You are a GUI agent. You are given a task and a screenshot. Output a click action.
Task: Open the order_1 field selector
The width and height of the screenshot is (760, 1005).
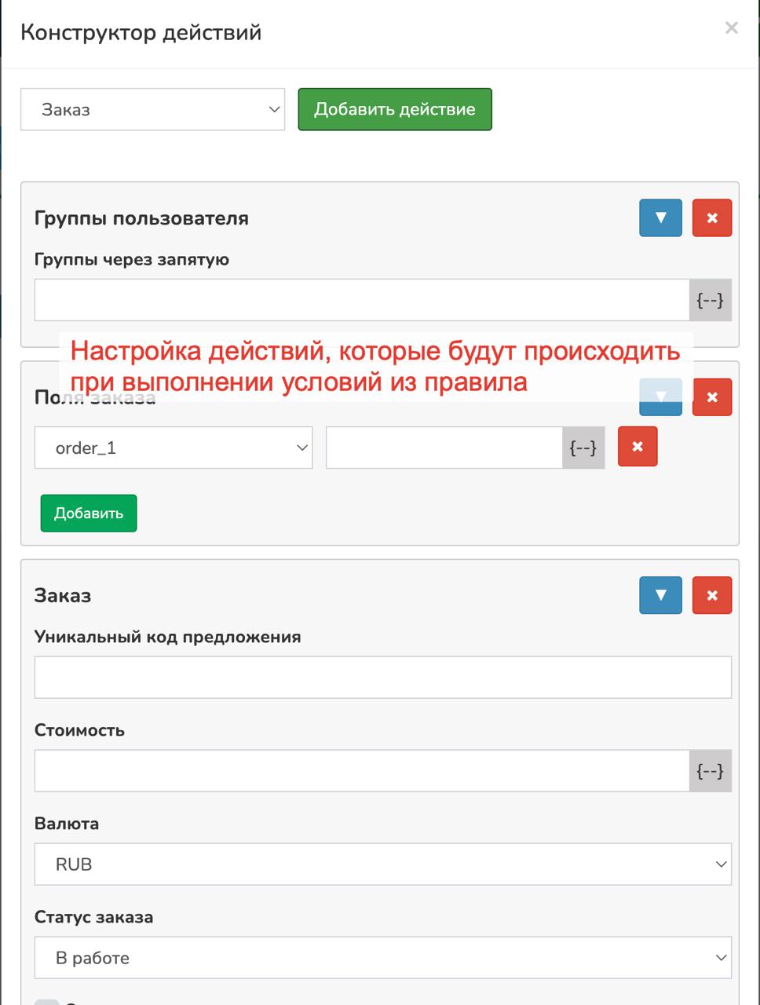click(174, 448)
